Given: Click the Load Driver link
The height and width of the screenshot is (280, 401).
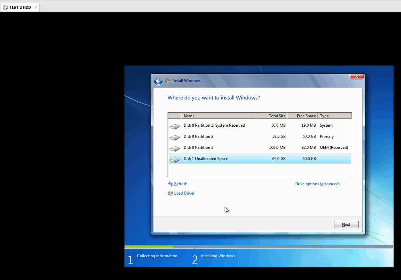Looking at the screenshot, I should (x=184, y=193).
